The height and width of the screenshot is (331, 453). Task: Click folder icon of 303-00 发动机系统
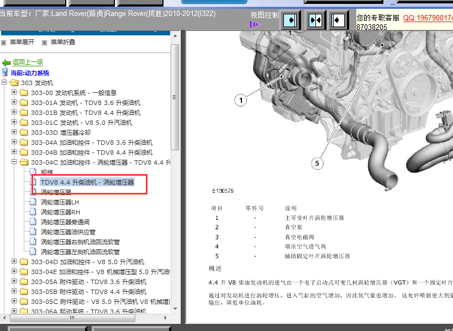point(24,93)
